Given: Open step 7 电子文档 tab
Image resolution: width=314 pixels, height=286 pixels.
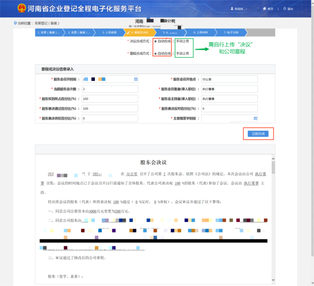Looking at the screenshot, I should coord(231,32).
